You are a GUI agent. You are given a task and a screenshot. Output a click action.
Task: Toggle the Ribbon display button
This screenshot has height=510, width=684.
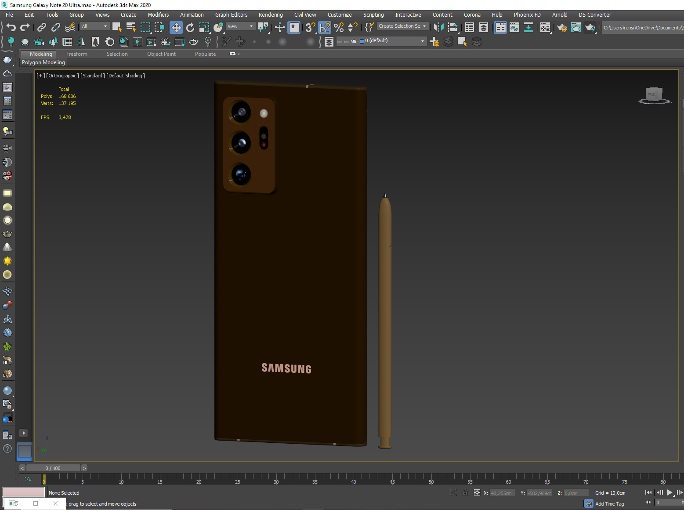click(x=500, y=28)
